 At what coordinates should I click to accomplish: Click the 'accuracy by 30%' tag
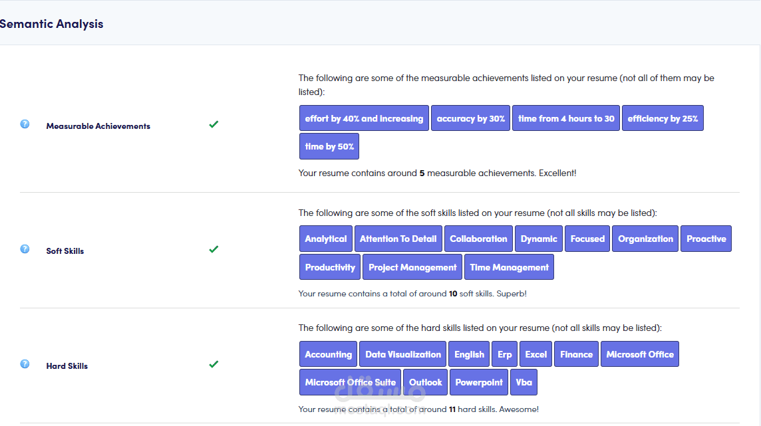click(x=471, y=118)
